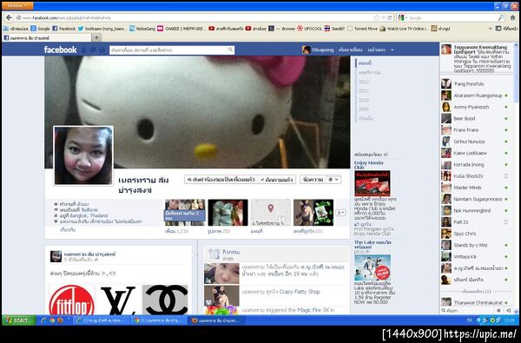
Task: Open messages icon in Facebook header
Action: pos(94,49)
